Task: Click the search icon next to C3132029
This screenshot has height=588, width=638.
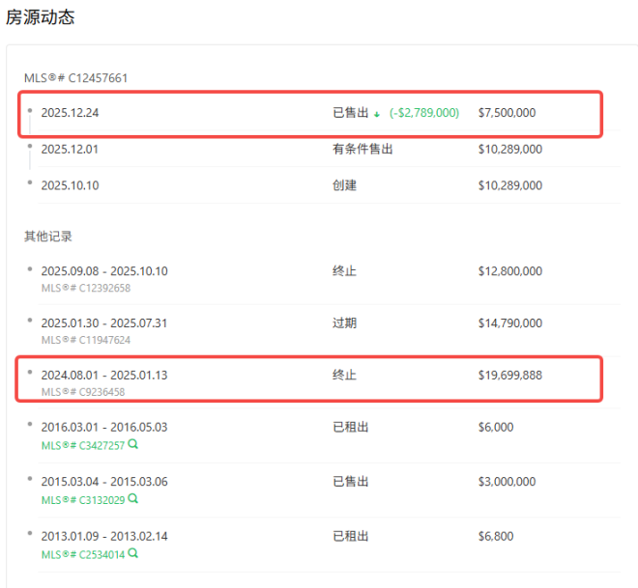Action: 133,499
